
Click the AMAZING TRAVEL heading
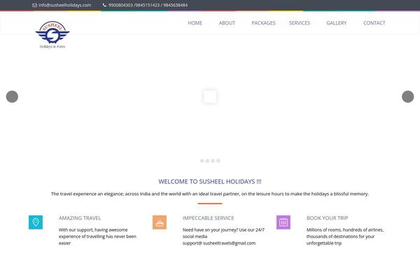[x=80, y=218]
